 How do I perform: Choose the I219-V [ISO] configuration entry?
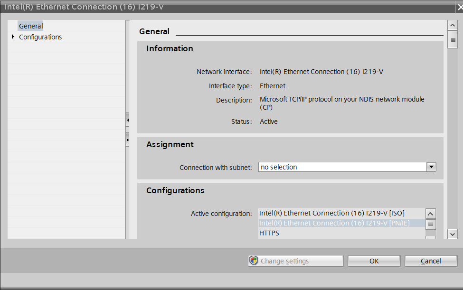pyautogui.click(x=331, y=213)
